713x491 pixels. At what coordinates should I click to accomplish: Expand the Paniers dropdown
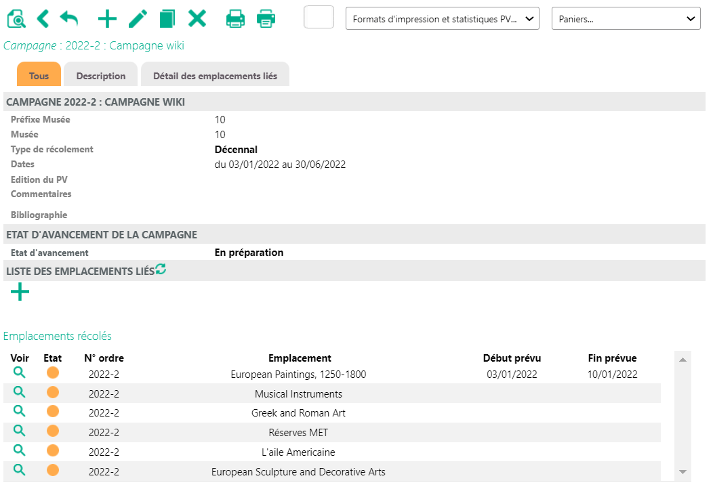click(x=626, y=19)
